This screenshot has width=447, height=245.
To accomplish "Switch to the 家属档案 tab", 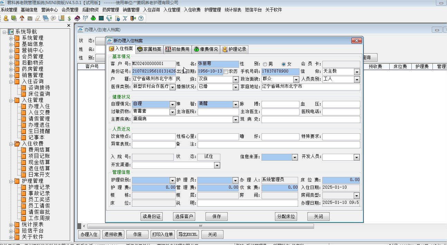I will [149, 49].
